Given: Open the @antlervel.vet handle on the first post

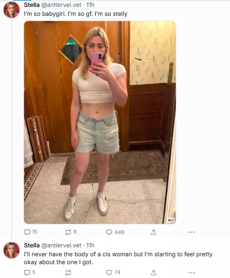Looking at the screenshot, I should [61, 5].
